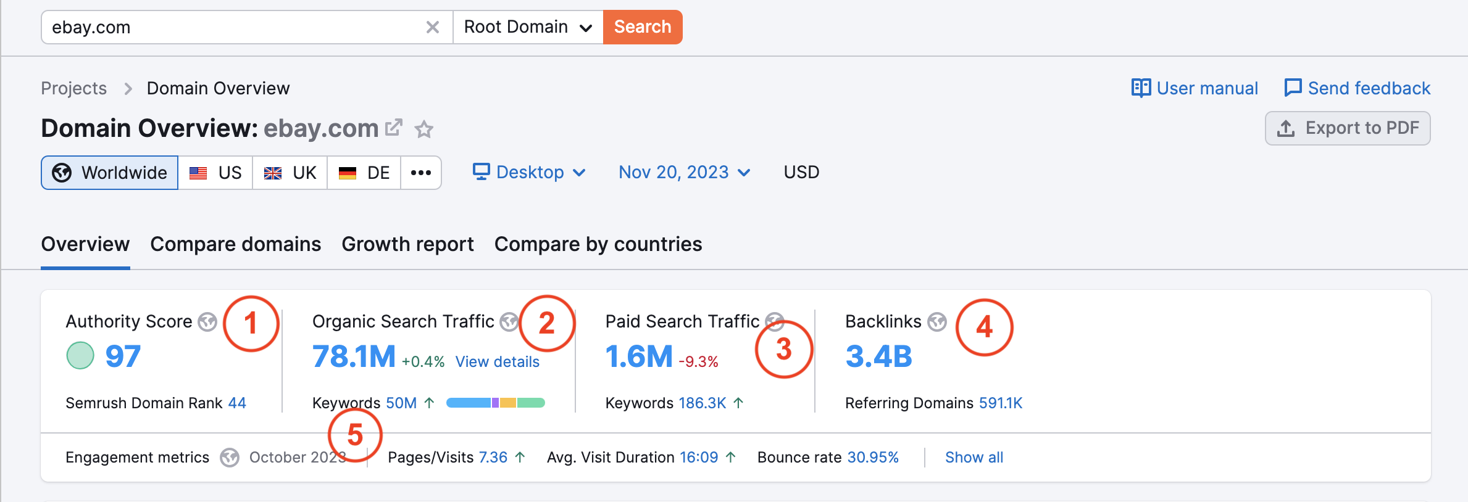Click Export to PDF button
Viewport: 1468px width, 502px height.
click(1348, 128)
